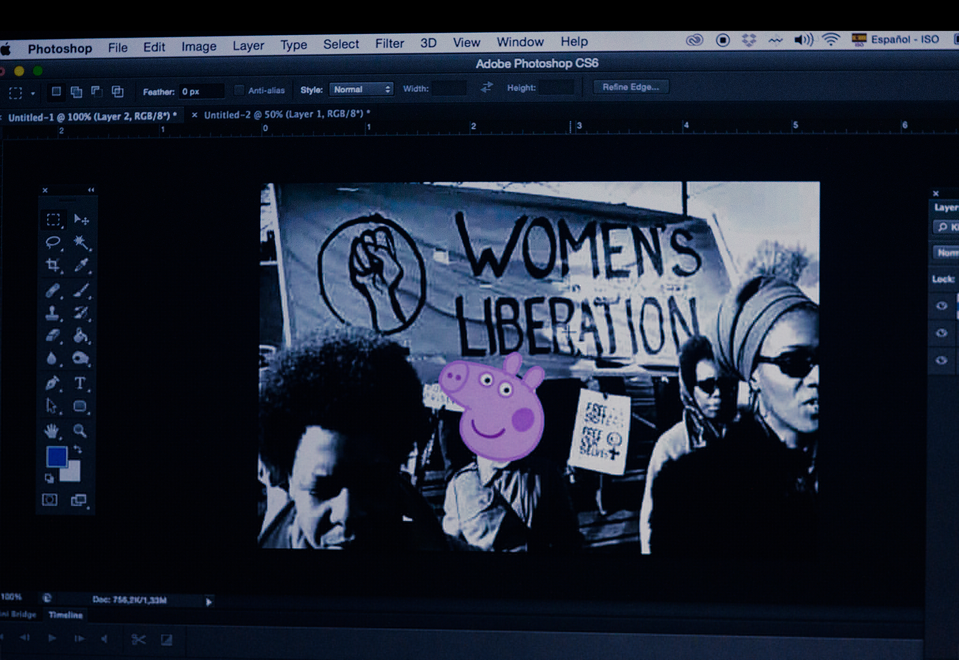Open status bar info arrow menu
The image size is (959, 660).
[209, 602]
